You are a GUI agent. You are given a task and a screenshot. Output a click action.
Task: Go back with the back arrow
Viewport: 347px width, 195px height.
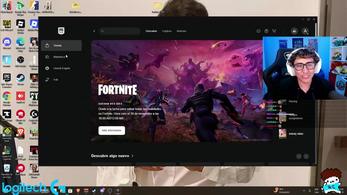[x=94, y=31]
